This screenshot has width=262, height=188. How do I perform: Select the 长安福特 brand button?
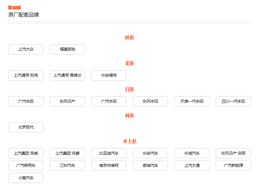pyautogui.click(x=109, y=75)
